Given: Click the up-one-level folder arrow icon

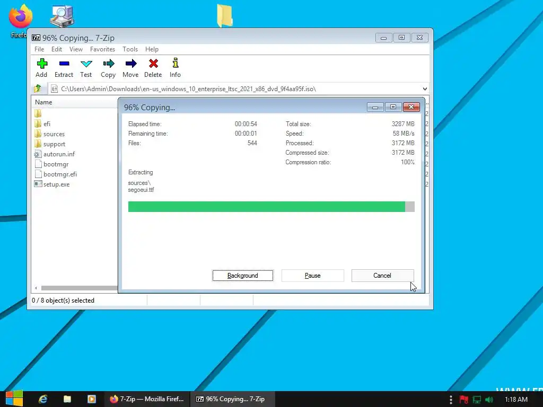Looking at the screenshot, I should coord(38,89).
